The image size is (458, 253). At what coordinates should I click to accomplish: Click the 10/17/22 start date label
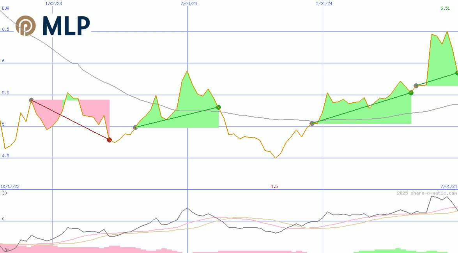[x=10, y=187]
